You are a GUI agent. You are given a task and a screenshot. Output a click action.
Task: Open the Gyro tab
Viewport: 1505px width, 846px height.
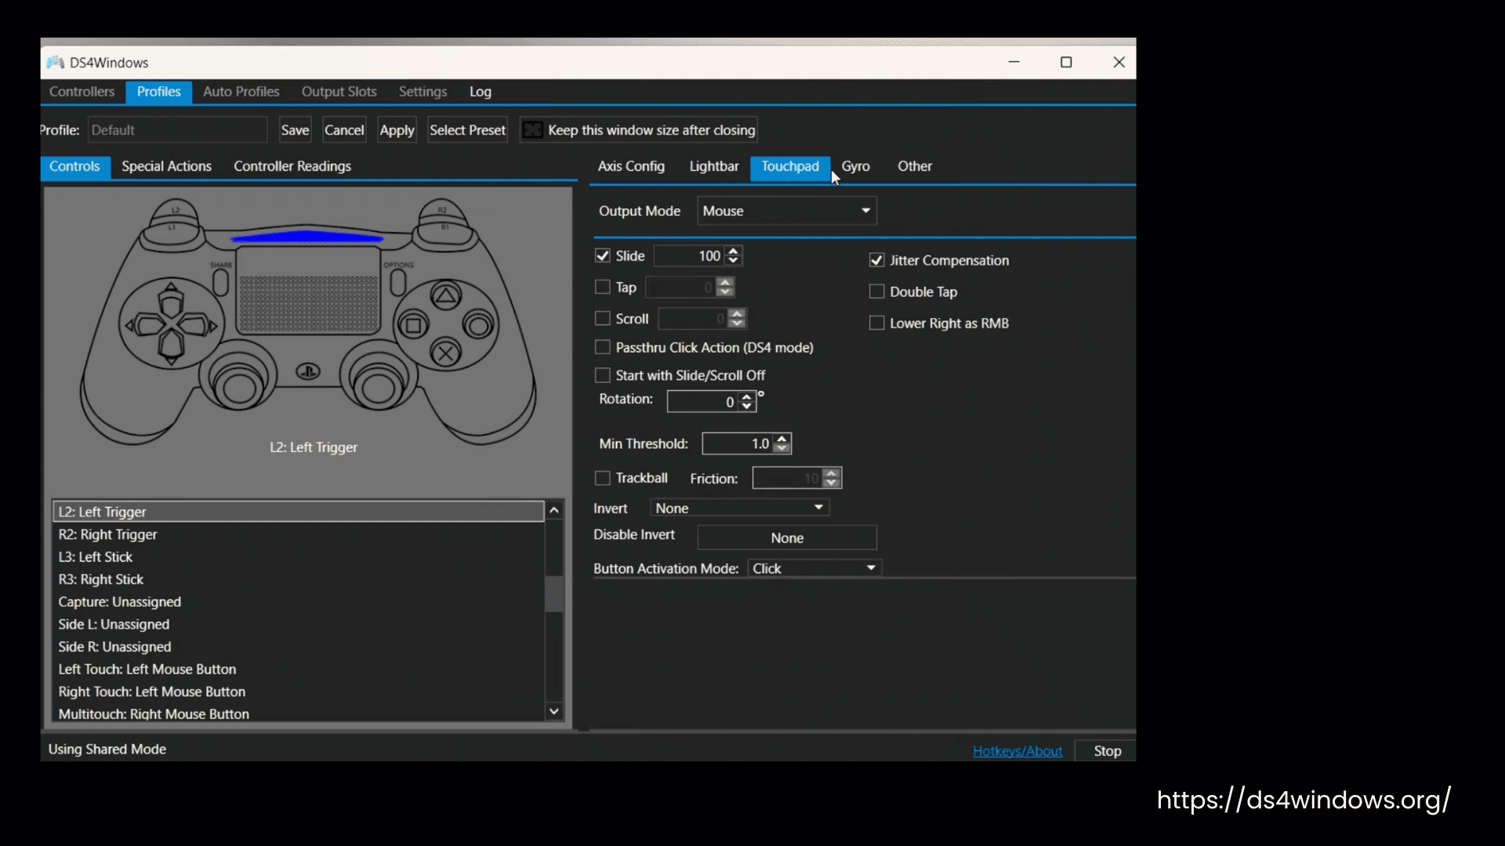tap(855, 166)
